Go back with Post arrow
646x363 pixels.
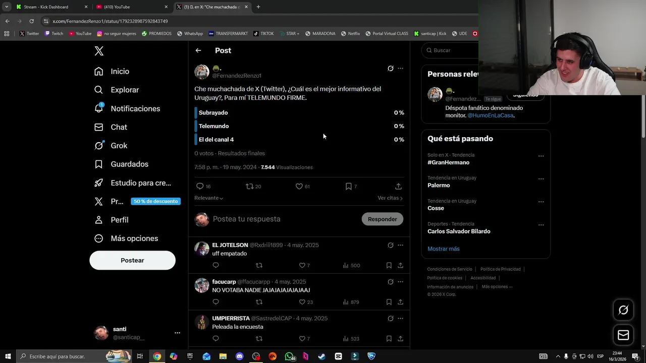[198, 50]
